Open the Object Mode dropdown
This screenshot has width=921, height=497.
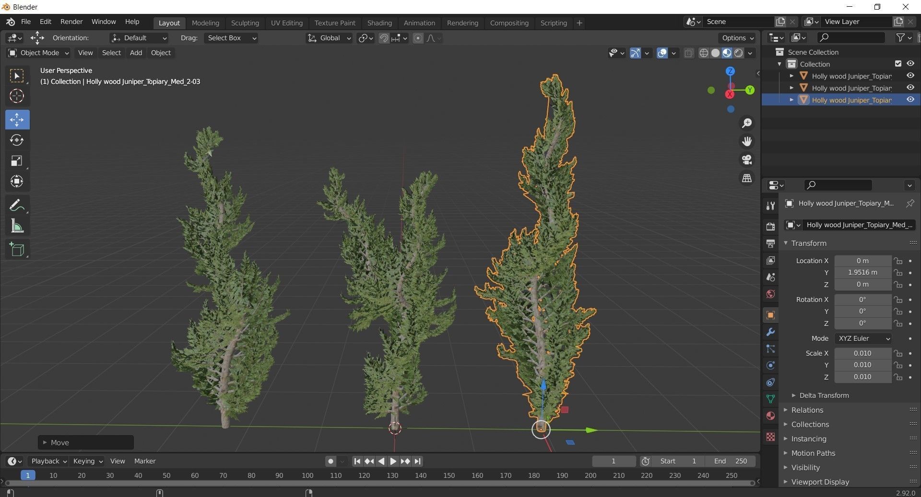(x=38, y=53)
